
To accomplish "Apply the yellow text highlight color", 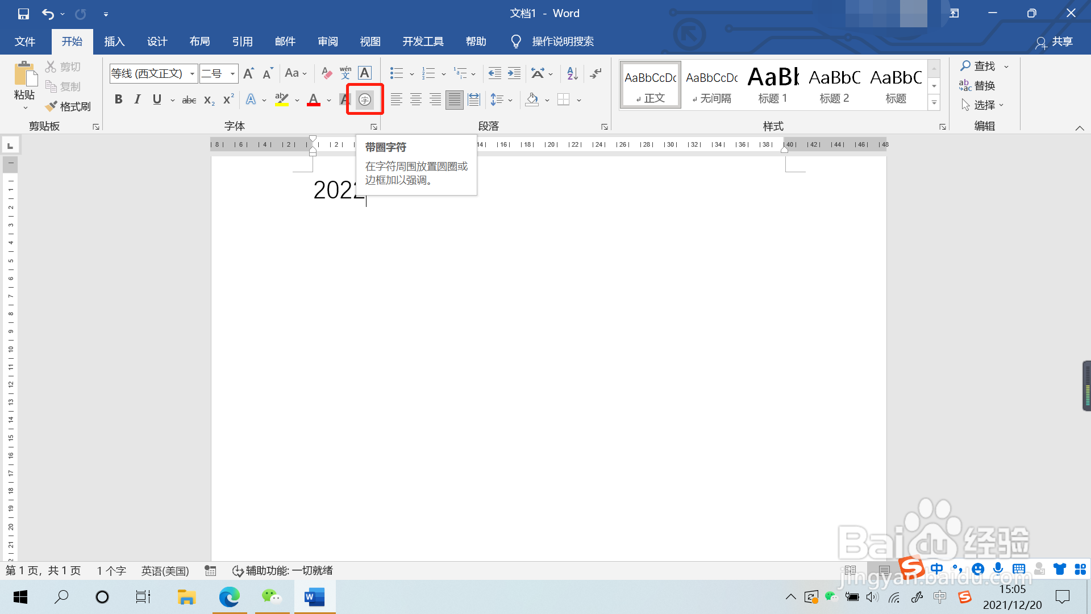I will coord(282,99).
